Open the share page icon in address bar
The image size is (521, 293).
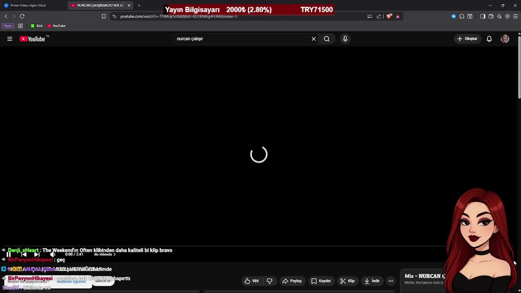tap(379, 16)
